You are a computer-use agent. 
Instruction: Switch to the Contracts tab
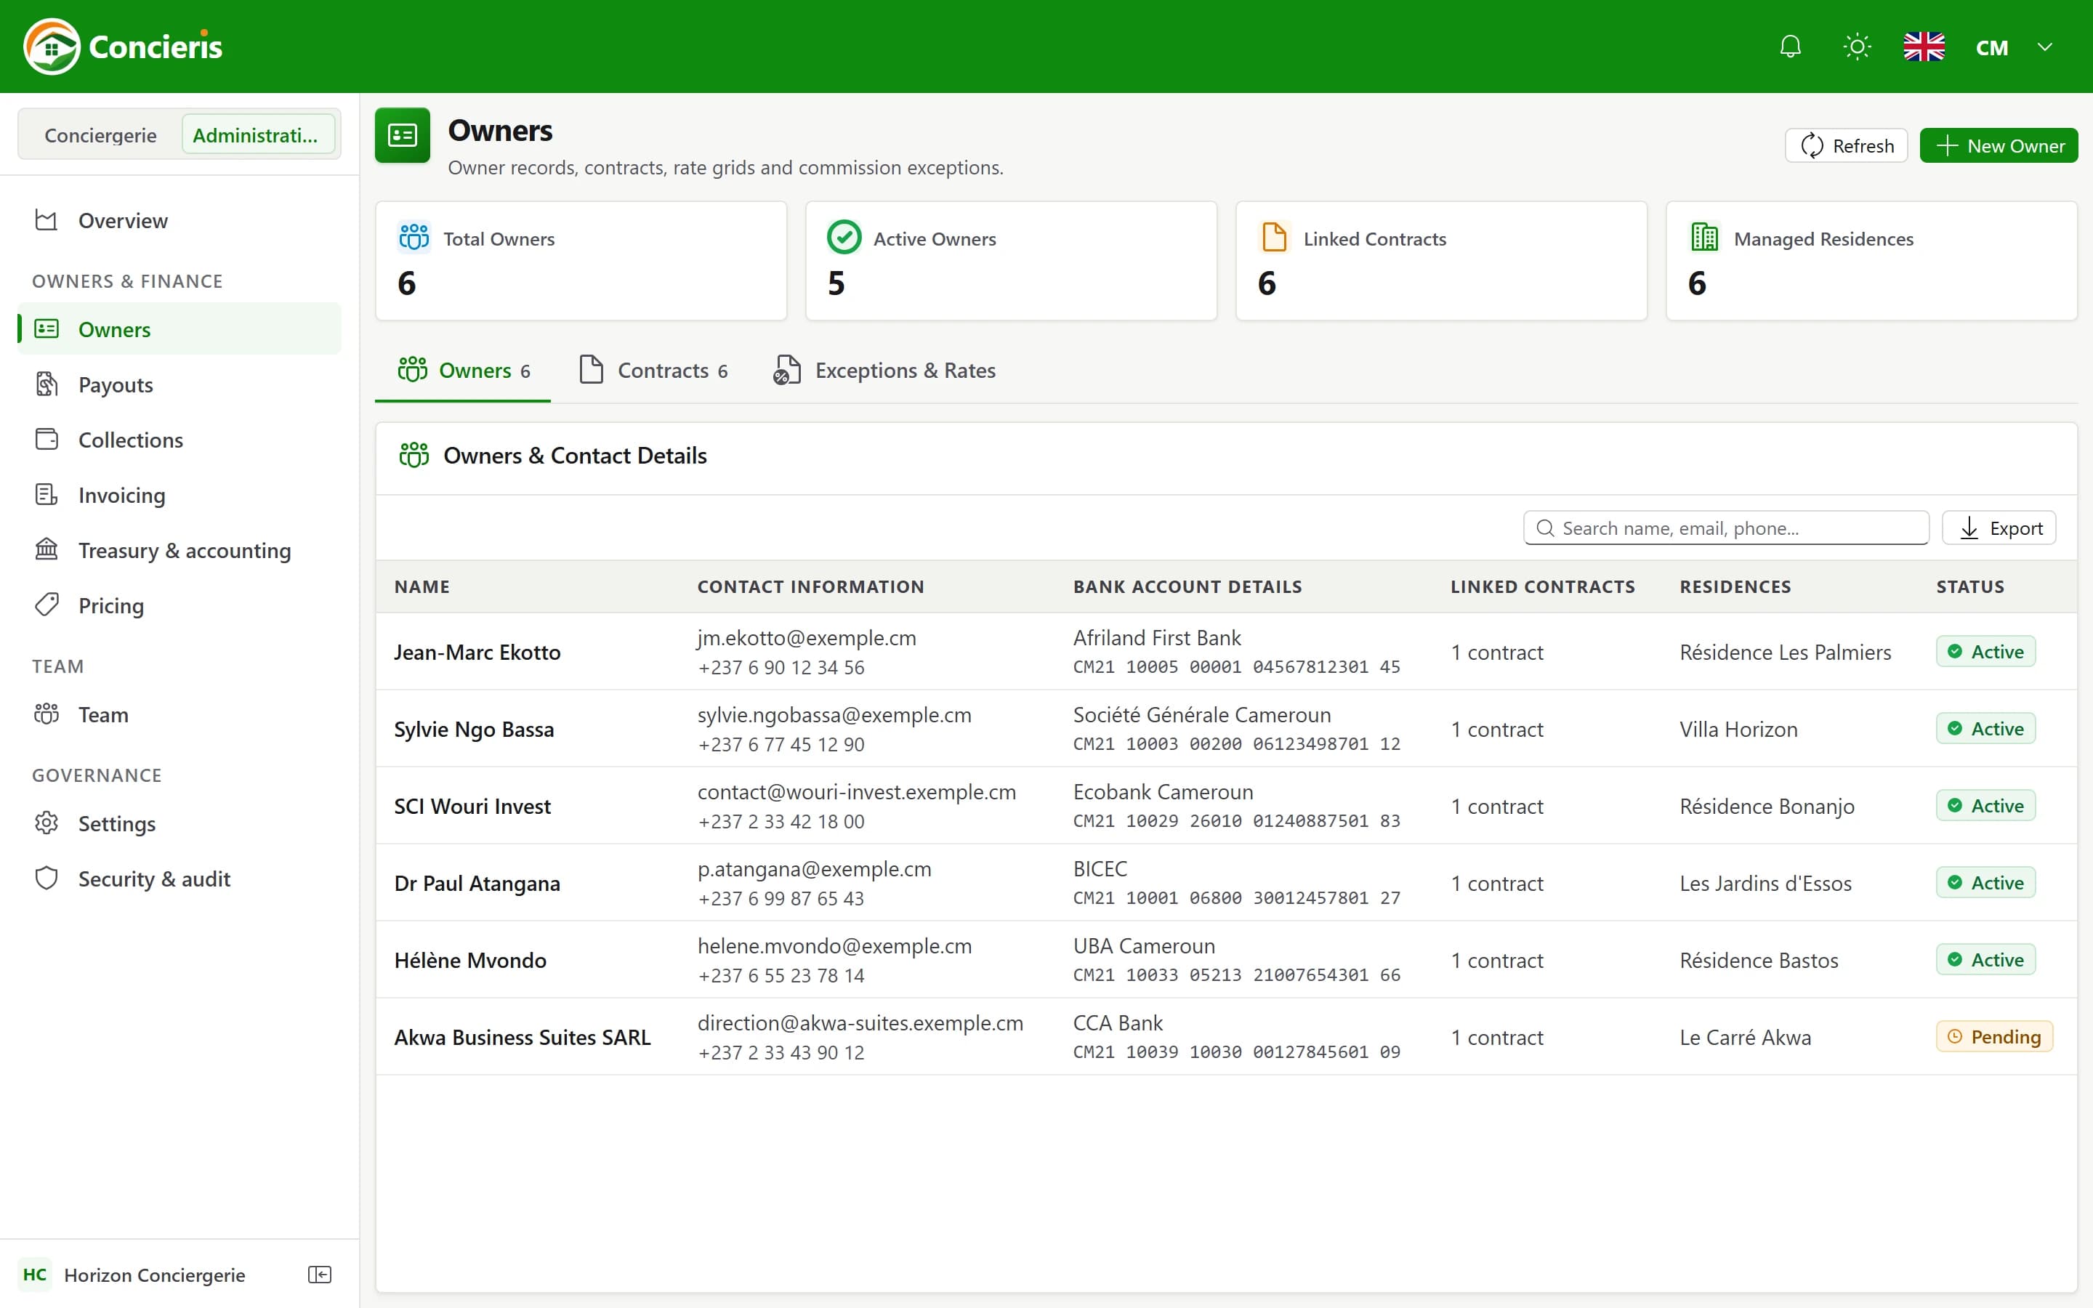tap(653, 371)
